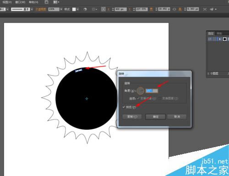Open the 帮助(H) Help menu
Image resolution: width=229 pixels, height=176 pixels.
pyautogui.click(x=33, y=2)
